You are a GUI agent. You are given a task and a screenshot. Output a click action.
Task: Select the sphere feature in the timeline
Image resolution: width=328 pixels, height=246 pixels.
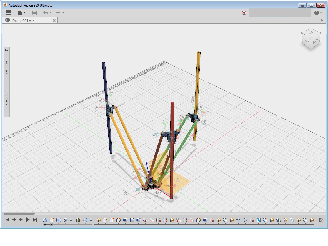tap(85, 220)
